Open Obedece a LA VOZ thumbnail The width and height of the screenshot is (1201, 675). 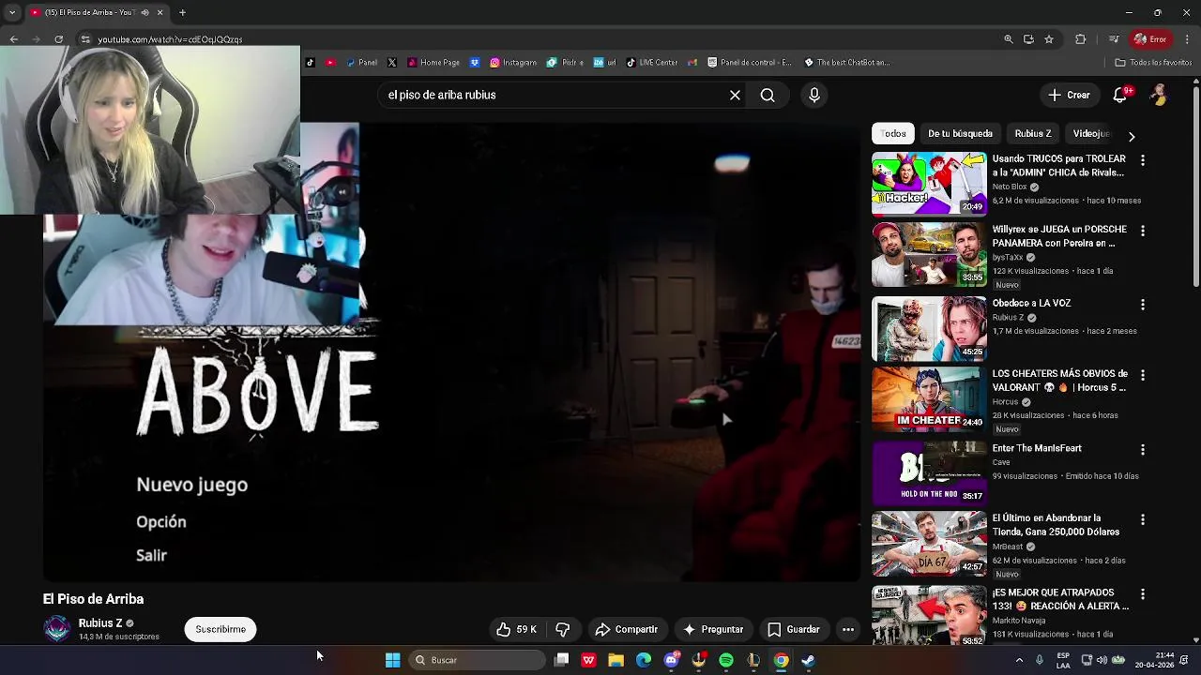(929, 329)
